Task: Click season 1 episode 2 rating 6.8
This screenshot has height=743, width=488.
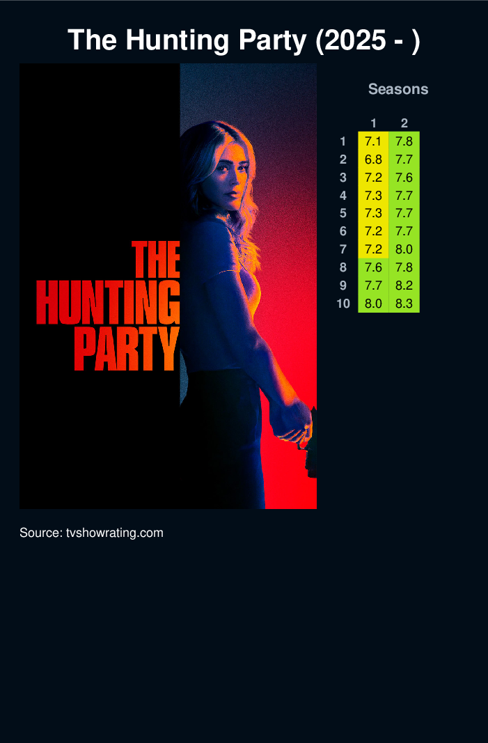Action: click(x=373, y=159)
